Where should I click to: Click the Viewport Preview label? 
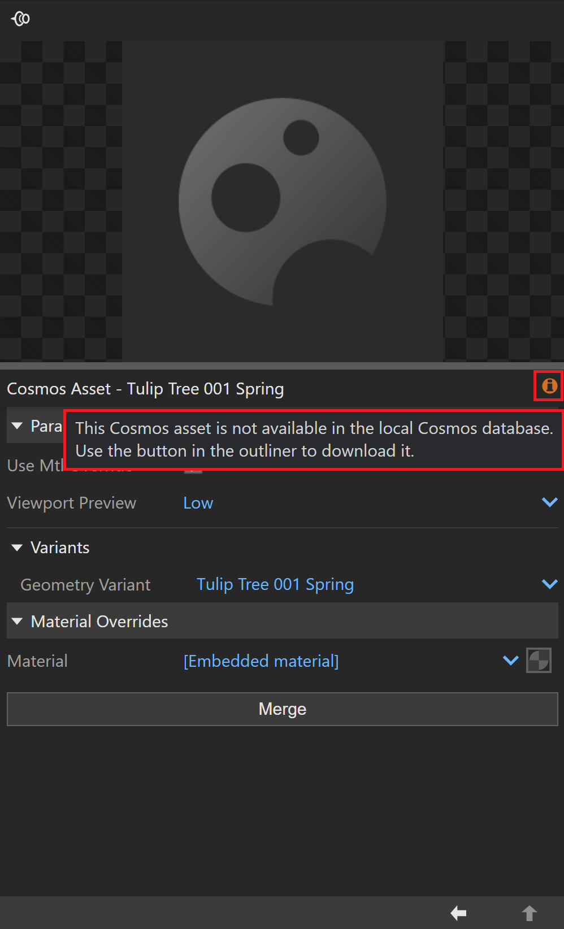click(x=72, y=503)
